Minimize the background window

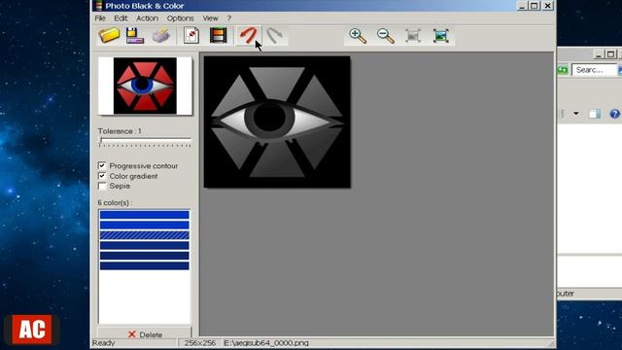[x=599, y=54]
